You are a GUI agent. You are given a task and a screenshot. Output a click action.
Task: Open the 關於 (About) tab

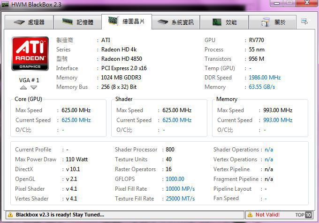[273, 22]
